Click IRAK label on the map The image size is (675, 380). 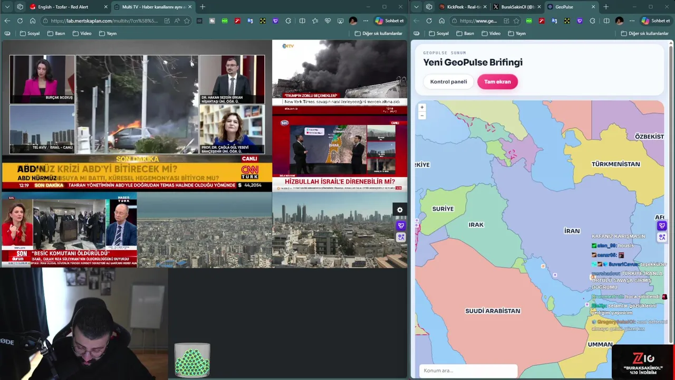pos(476,224)
